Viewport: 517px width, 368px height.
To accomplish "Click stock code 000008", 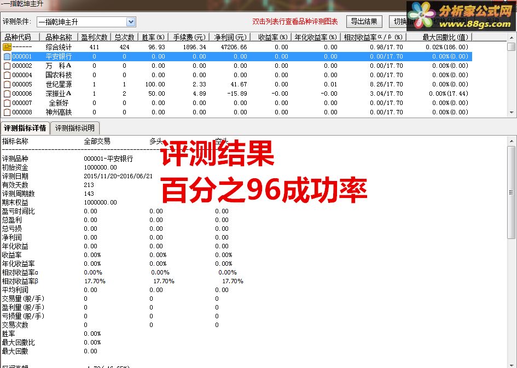I will pyautogui.click(x=22, y=112).
